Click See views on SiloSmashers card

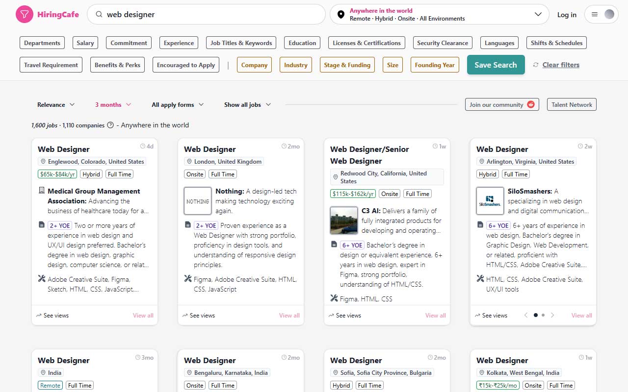pyautogui.click(x=491, y=315)
